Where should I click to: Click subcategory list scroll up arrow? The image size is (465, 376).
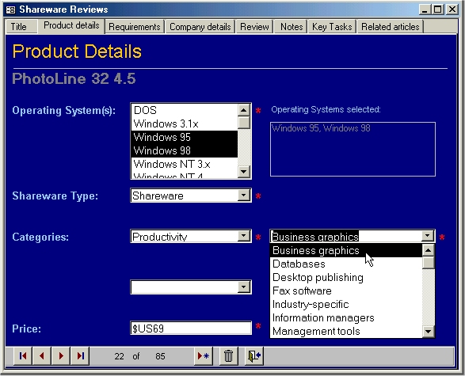[429, 250]
